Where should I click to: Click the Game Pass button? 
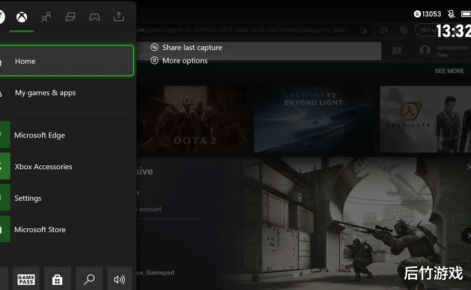26,279
